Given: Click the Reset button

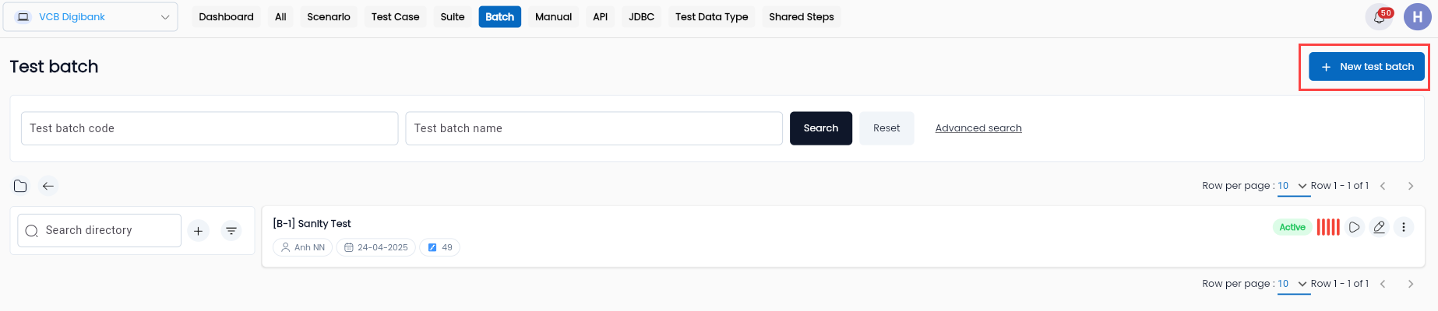Looking at the screenshot, I should (x=886, y=128).
